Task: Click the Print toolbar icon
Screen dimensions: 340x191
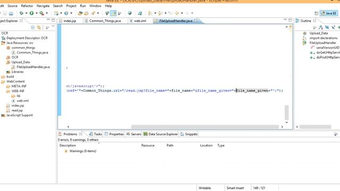Action: tap(11, 13)
